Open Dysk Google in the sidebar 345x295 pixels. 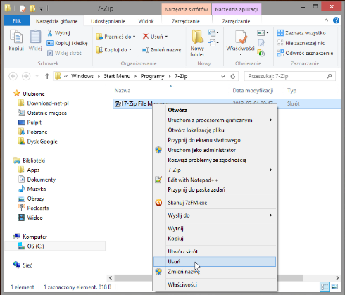coord(38,142)
